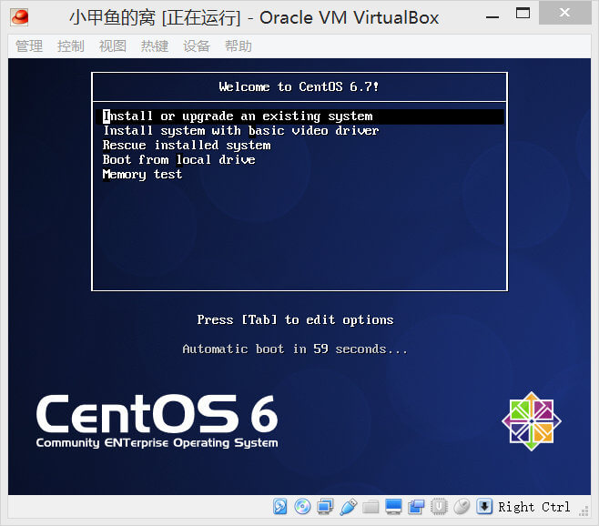This screenshot has height=526, width=599.
Task: Open the 设备 menu
Action: [197, 46]
